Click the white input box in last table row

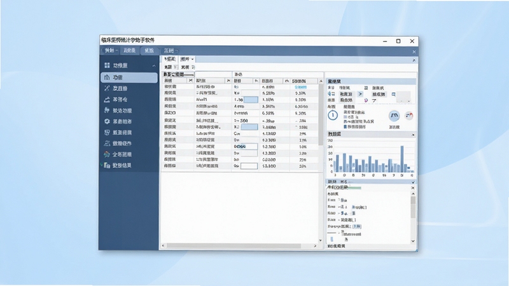(249, 166)
